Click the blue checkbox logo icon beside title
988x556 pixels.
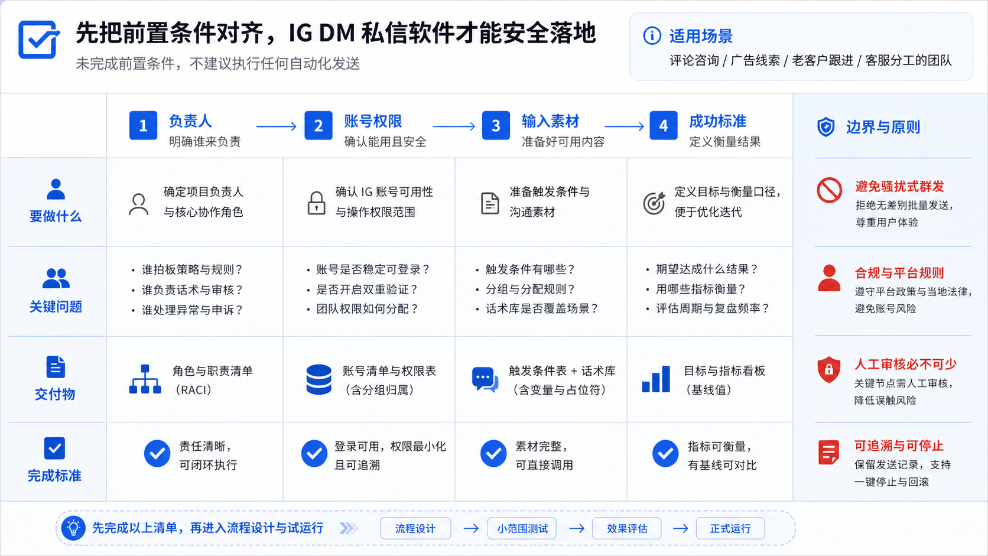pyautogui.click(x=39, y=40)
